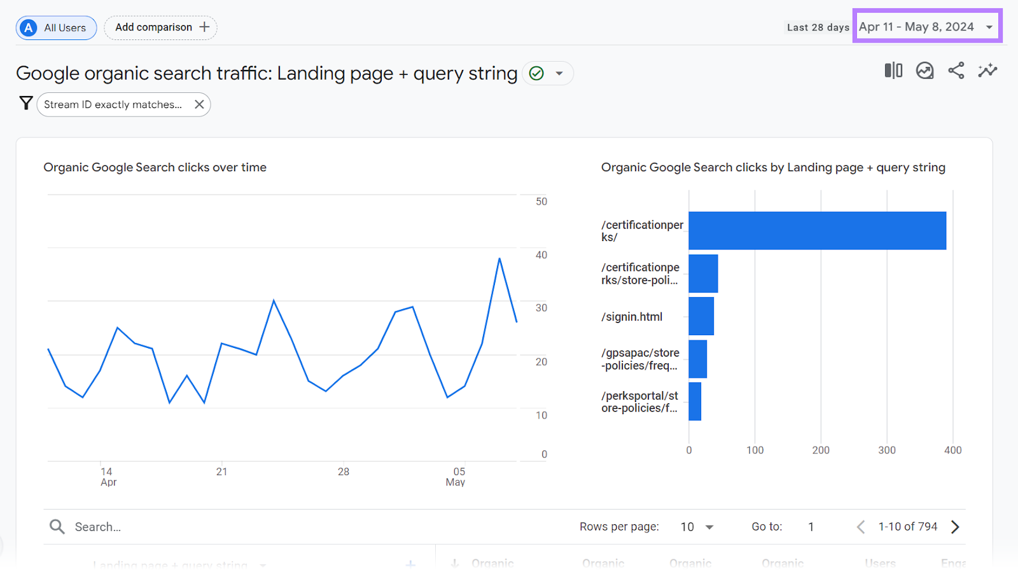This screenshot has width=1018, height=570.
Task: Click the /signin.html bar in chart
Action: [x=701, y=316]
